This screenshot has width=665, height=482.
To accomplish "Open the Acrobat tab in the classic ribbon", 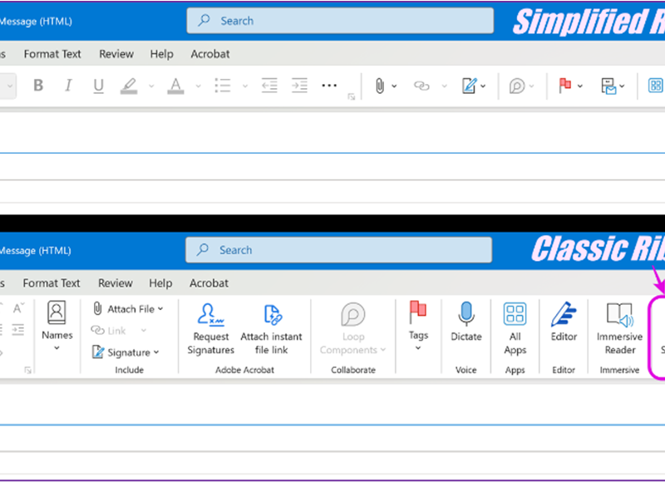I will pyautogui.click(x=209, y=283).
